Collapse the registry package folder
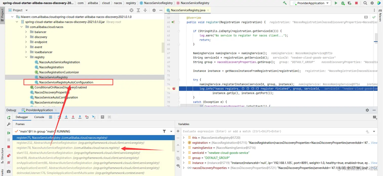383x176 pixels. point(26,57)
